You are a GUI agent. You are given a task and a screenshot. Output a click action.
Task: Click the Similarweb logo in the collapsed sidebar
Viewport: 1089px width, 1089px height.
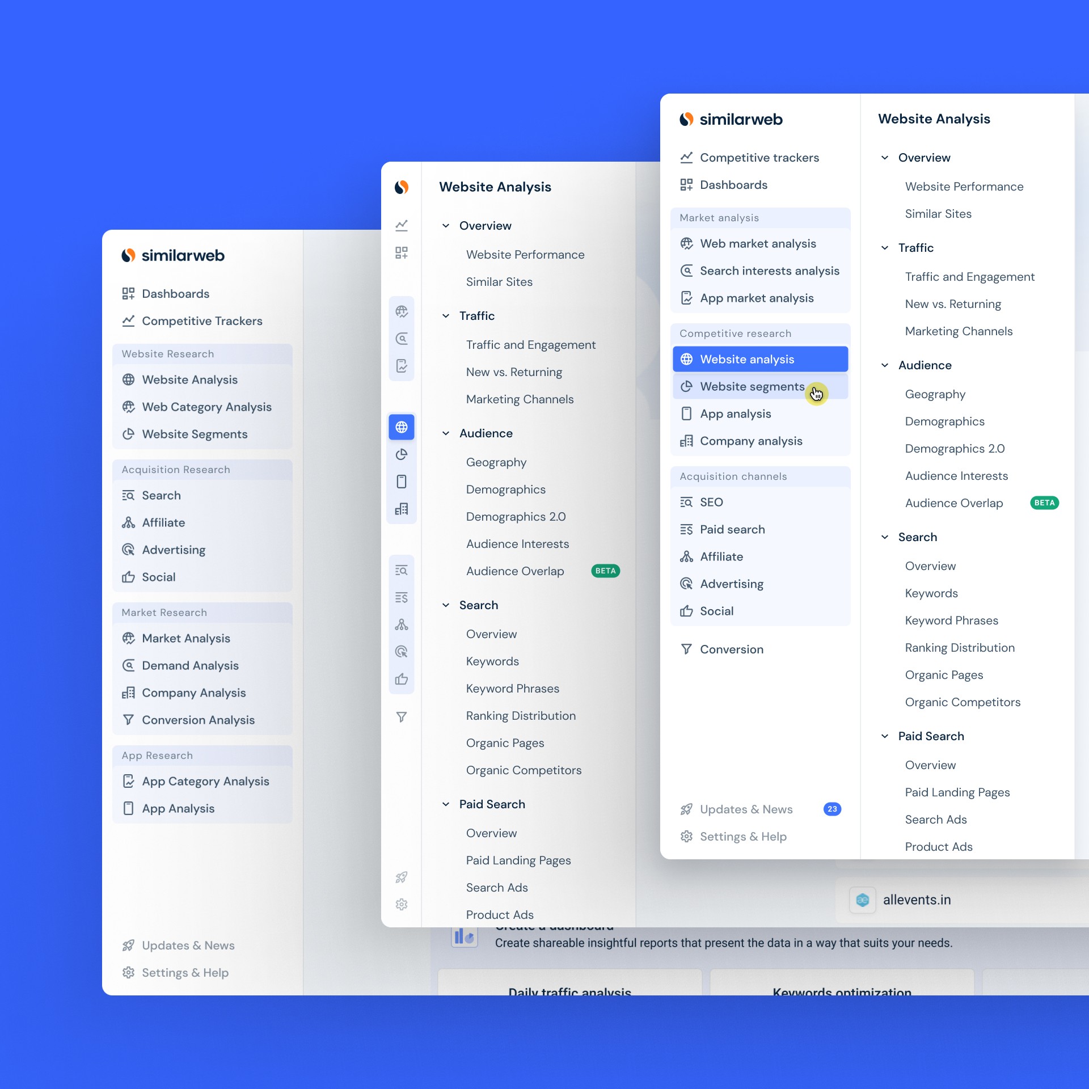pos(402,187)
